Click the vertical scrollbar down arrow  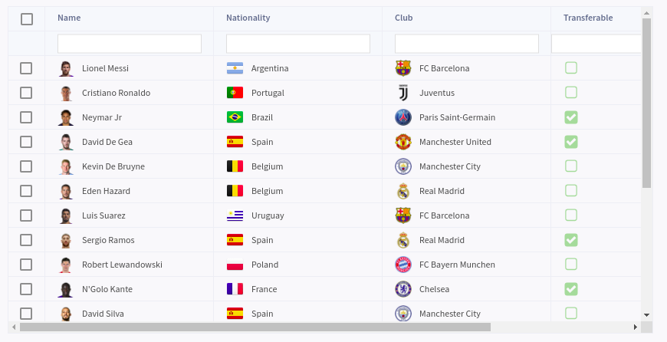[646, 314]
